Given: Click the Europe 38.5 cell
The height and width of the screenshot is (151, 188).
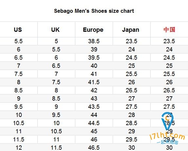Looking at the screenshot, I should 94,41.
